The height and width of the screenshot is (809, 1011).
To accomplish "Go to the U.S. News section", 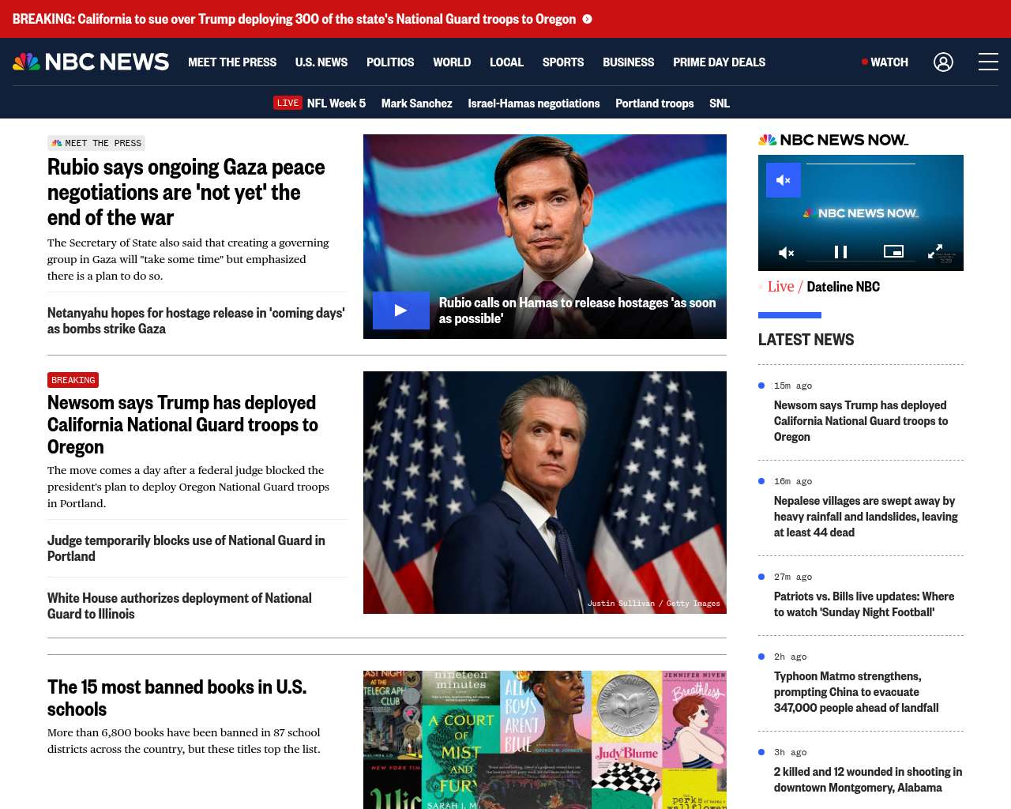I will click(x=321, y=62).
